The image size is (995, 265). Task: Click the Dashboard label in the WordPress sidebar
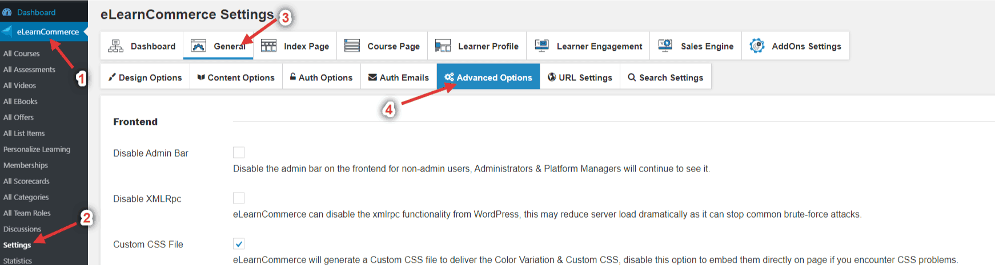point(36,12)
